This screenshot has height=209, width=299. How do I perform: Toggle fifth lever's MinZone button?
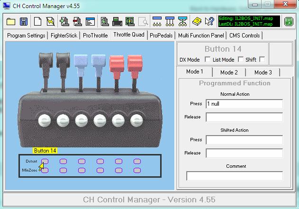[118, 170]
